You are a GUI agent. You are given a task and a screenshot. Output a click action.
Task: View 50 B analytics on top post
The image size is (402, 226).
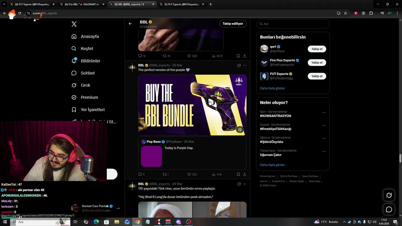pos(217,56)
